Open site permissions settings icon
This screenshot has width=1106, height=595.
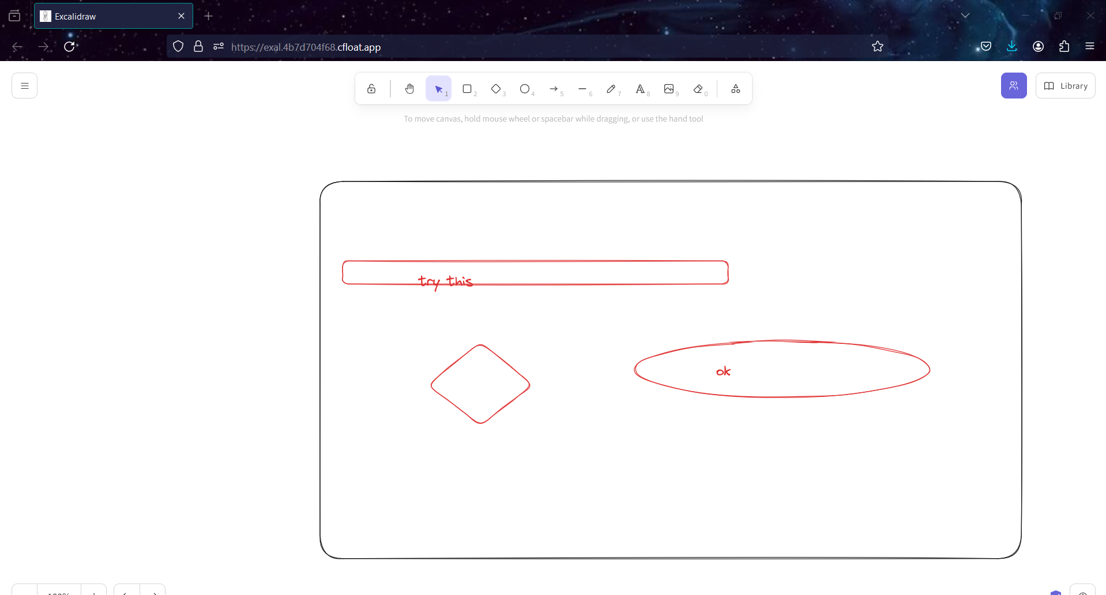(x=218, y=47)
